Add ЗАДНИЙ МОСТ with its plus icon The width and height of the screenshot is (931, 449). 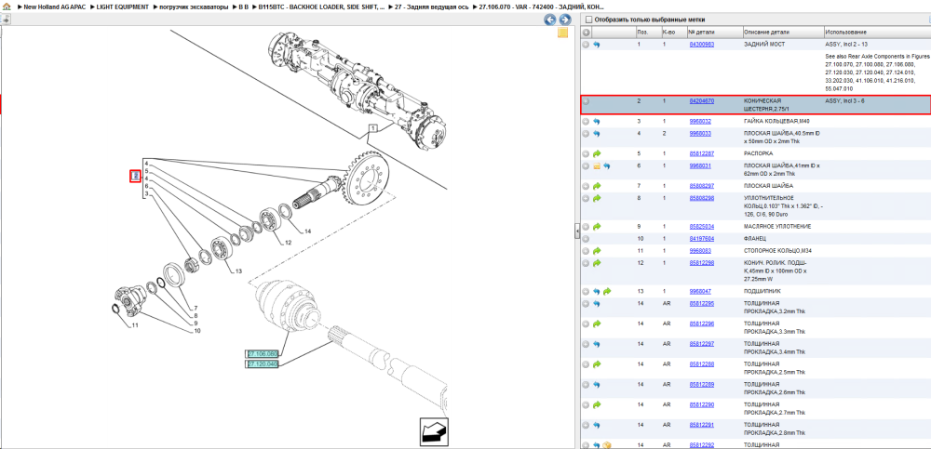point(586,45)
